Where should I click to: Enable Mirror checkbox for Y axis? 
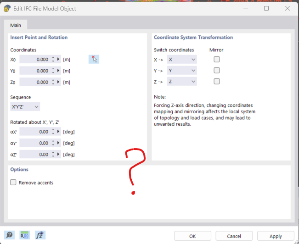tap(217, 70)
